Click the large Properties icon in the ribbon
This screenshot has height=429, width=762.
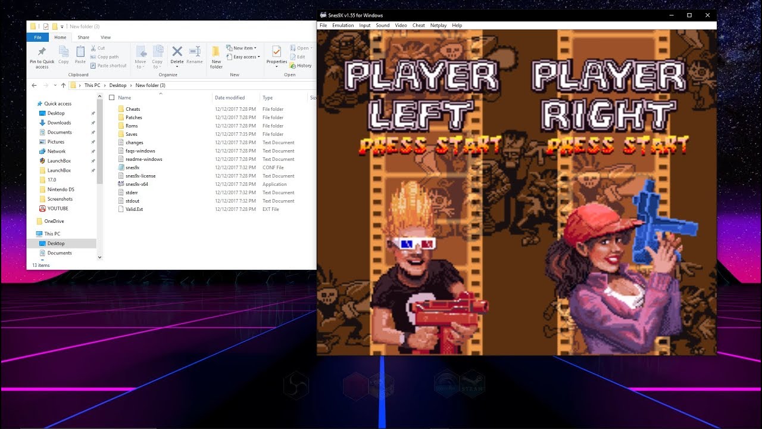(276, 51)
